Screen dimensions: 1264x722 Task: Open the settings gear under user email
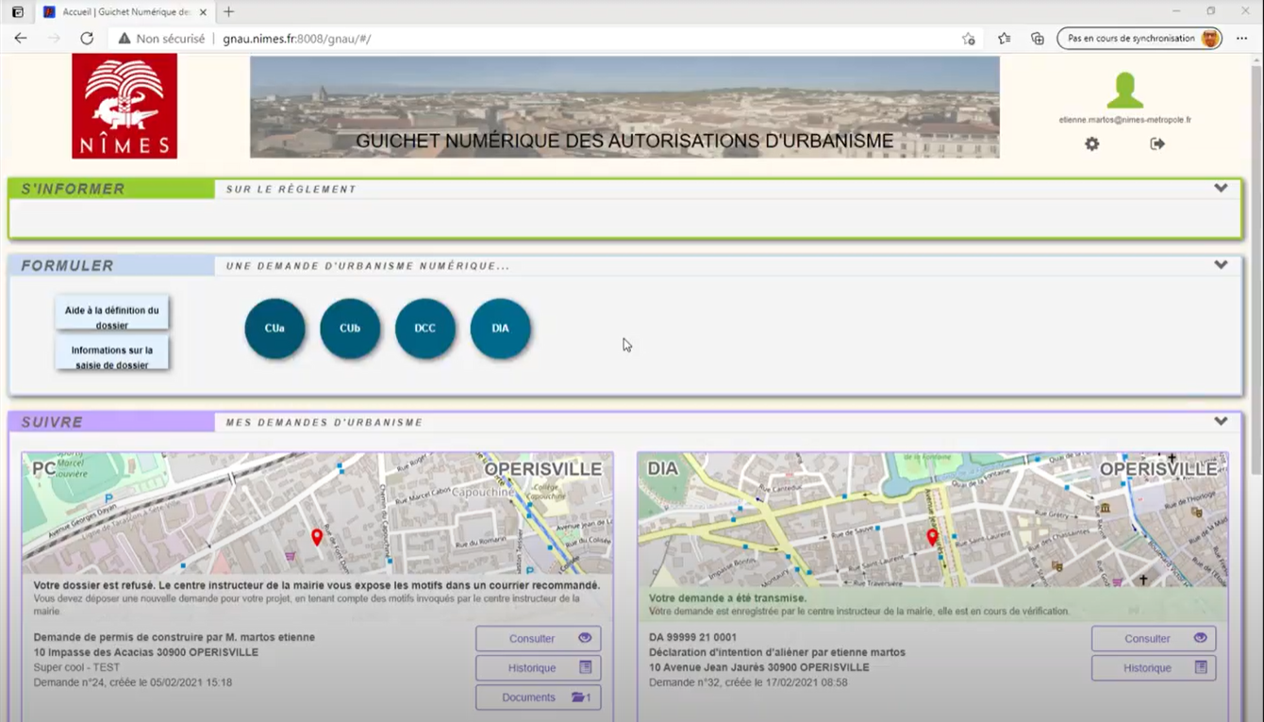pos(1091,143)
